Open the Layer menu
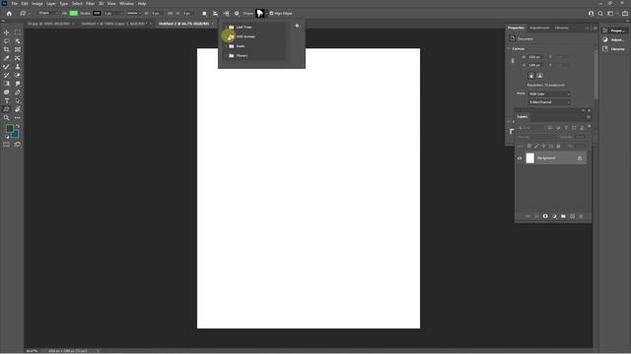Screen dimensions: 631x354 point(51,4)
